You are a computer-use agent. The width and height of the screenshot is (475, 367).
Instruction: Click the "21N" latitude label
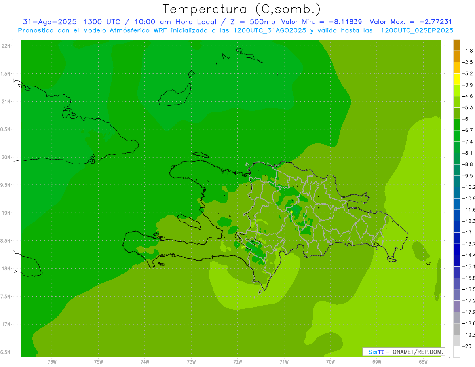6,102
